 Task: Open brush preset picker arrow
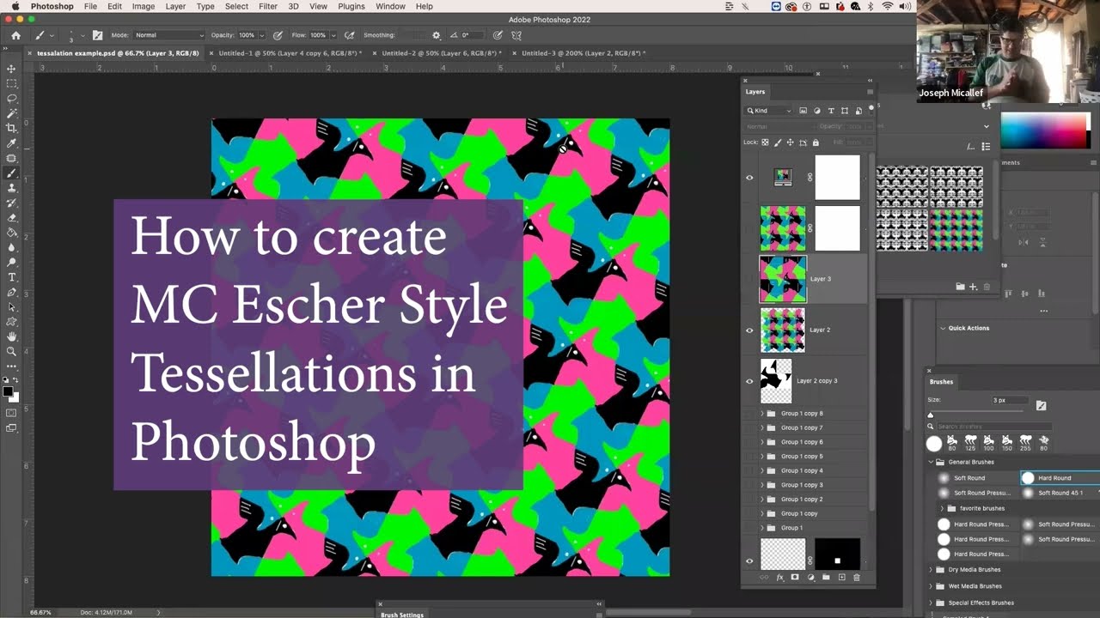(x=82, y=35)
